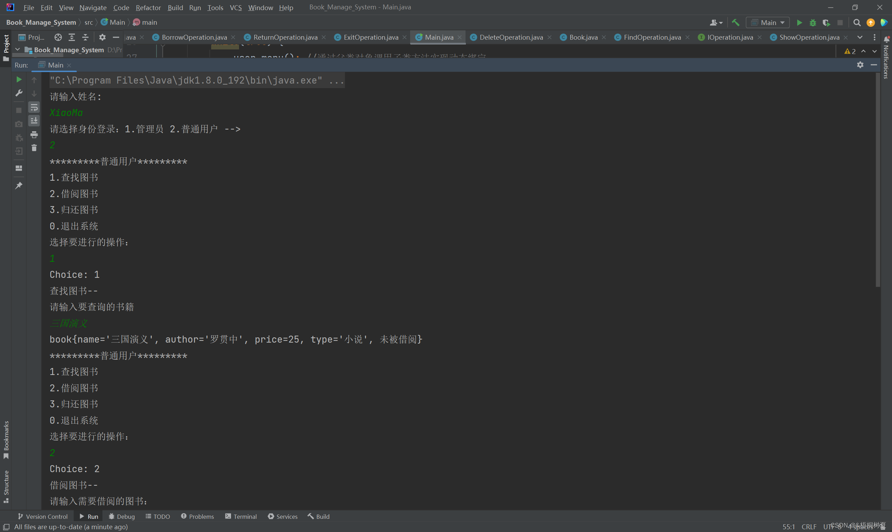
Task: Click the console vertical scrollbar
Action: tap(878, 179)
